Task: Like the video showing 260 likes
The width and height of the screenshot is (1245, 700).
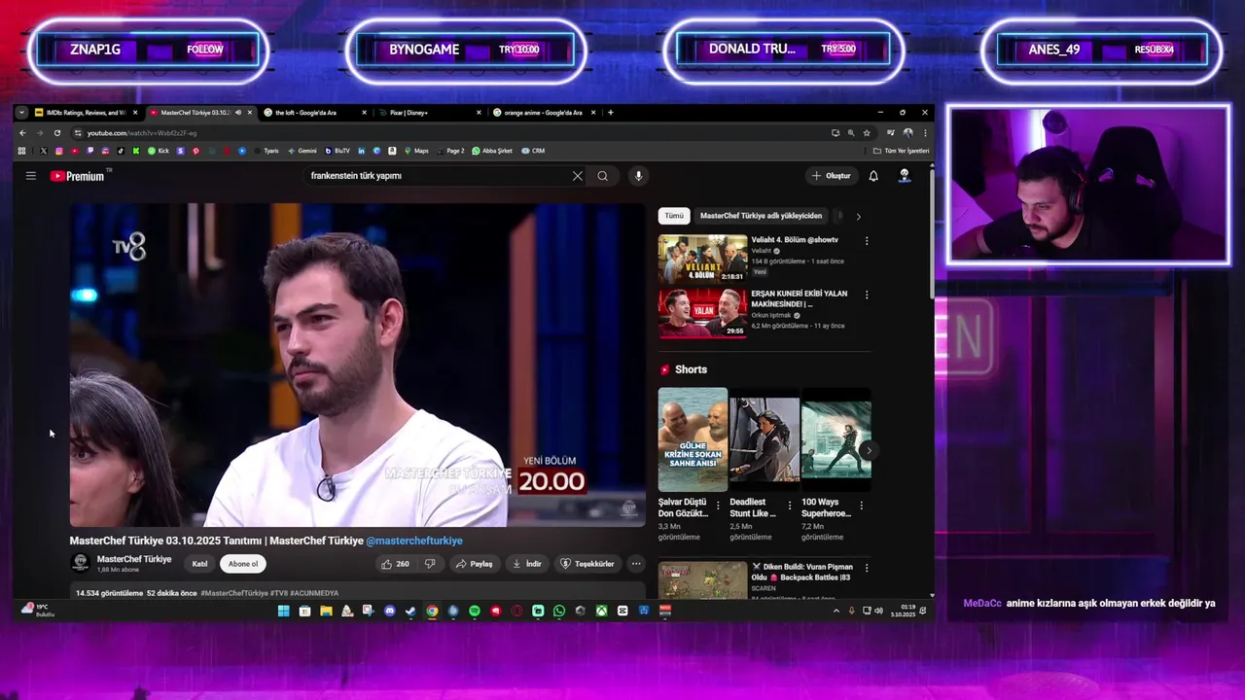Action: [396, 564]
